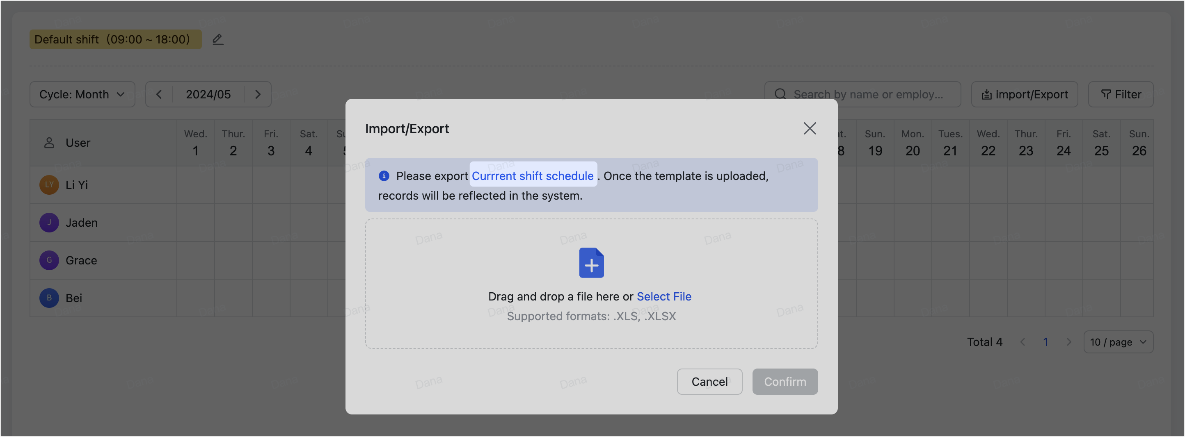Click Grace's avatar icon
Screen dimensions: 1185x437
tap(49, 260)
